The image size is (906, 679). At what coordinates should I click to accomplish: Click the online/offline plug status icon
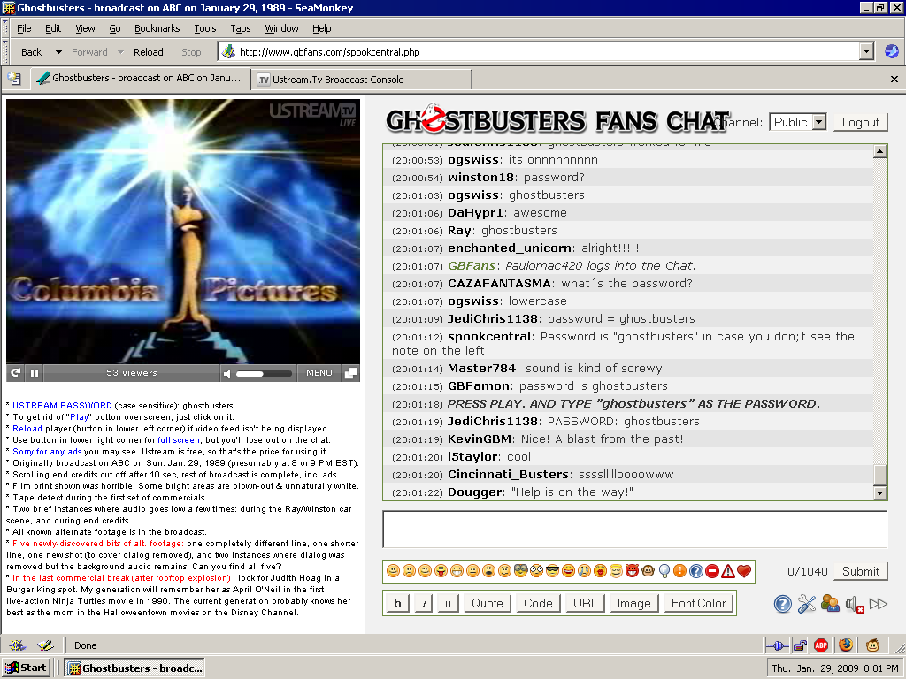[x=777, y=645]
